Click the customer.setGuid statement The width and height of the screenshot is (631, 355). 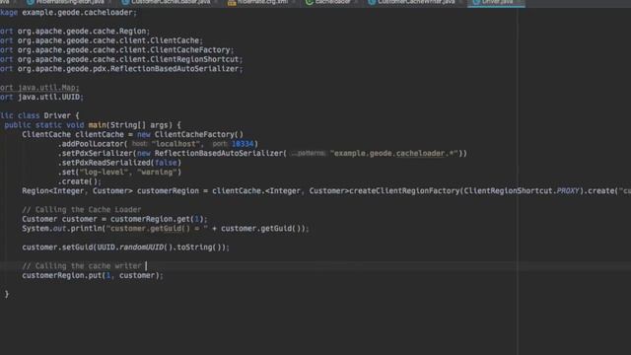click(x=125, y=248)
